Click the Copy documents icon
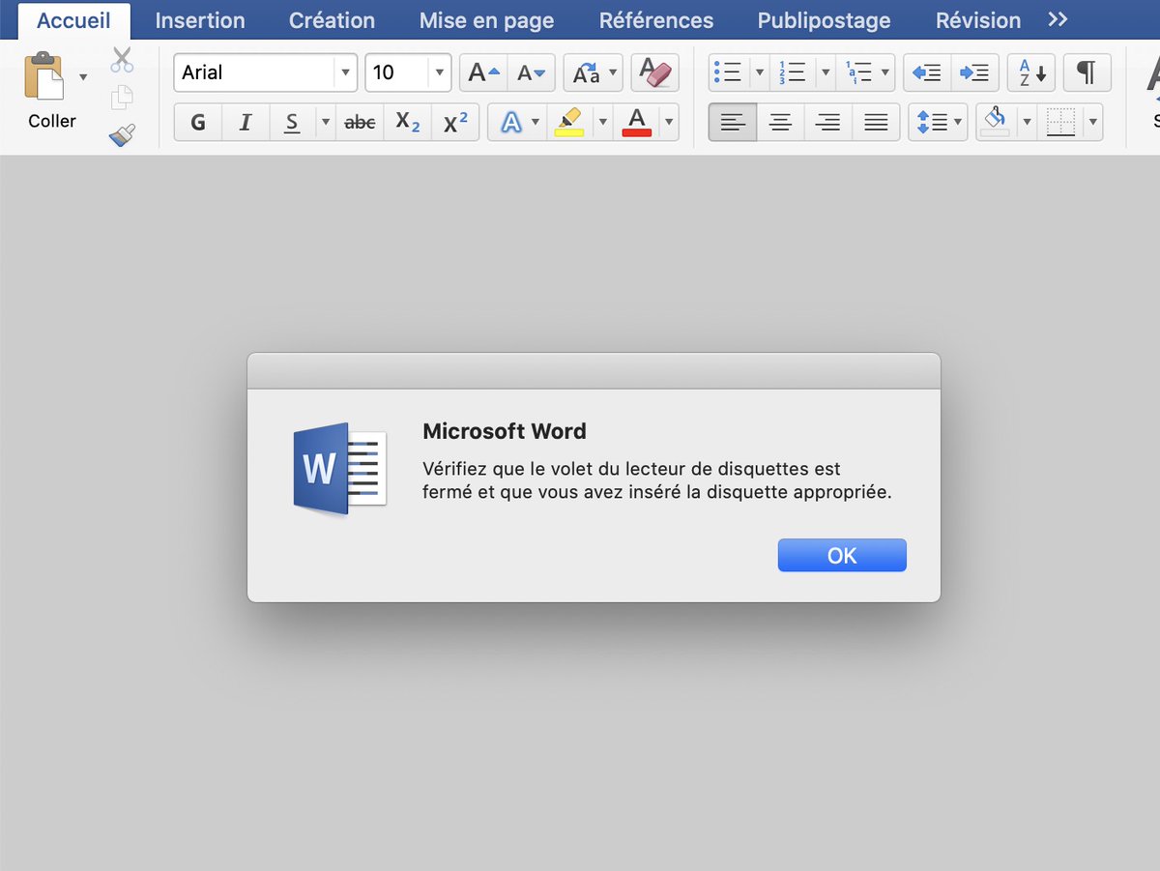The width and height of the screenshot is (1160, 871). coord(122,98)
